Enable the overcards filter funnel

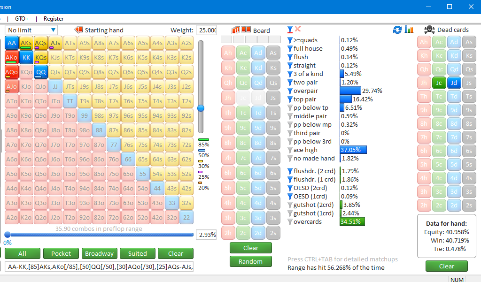290,221
